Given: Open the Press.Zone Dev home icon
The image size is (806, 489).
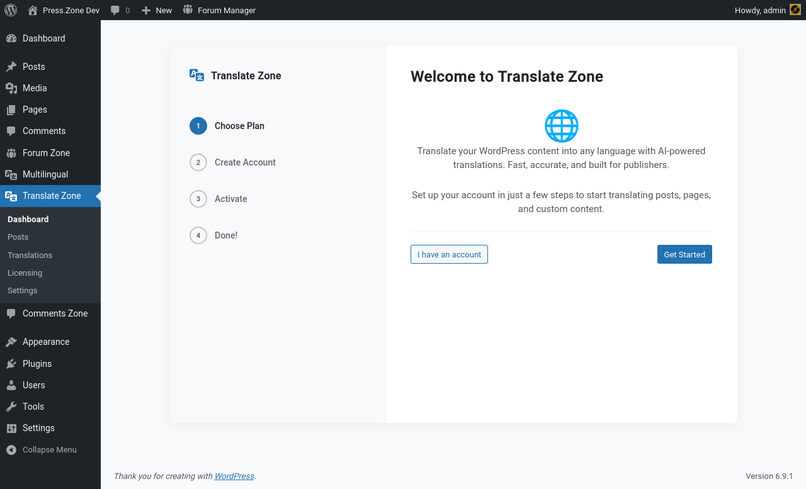Looking at the screenshot, I should [x=33, y=10].
